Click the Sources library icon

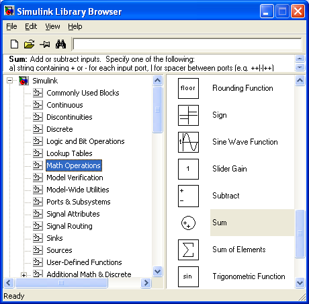(x=38, y=250)
